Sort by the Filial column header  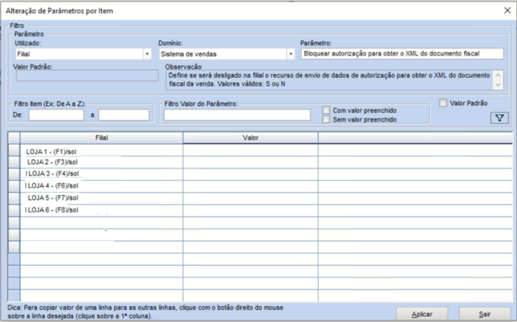click(102, 138)
